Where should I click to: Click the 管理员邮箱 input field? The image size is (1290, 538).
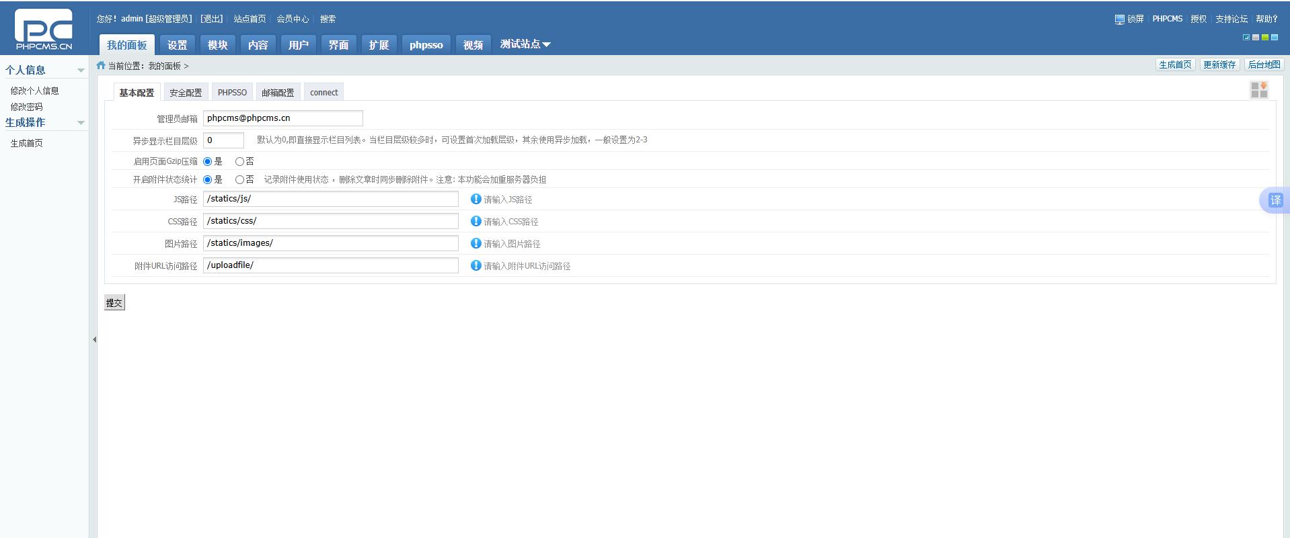coord(282,118)
